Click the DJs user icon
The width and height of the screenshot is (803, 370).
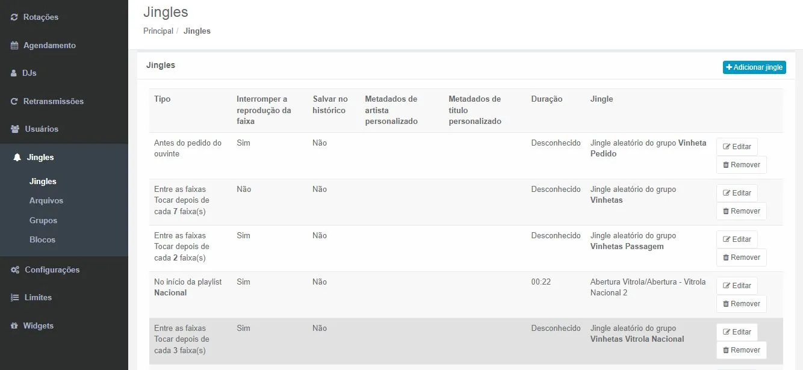click(x=14, y=73)
